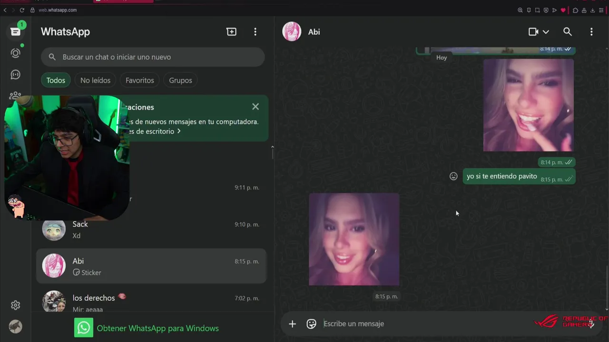Open your profile avatar at sidebar bottom
609x342 pixels.
point(16,326)
